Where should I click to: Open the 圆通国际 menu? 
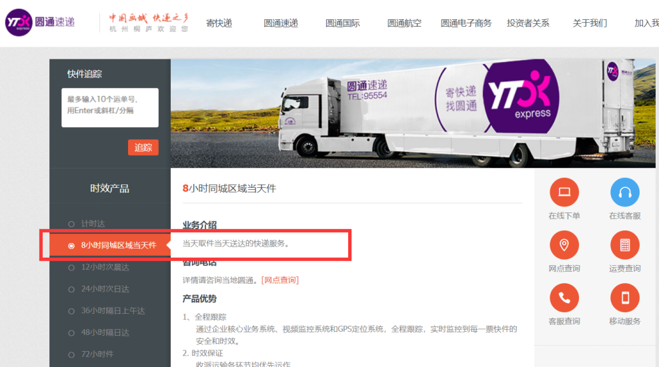pyautogui.click(x=343, y=23)
